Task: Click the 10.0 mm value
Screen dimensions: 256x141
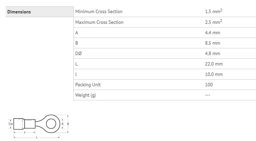Action: point(214,74)
